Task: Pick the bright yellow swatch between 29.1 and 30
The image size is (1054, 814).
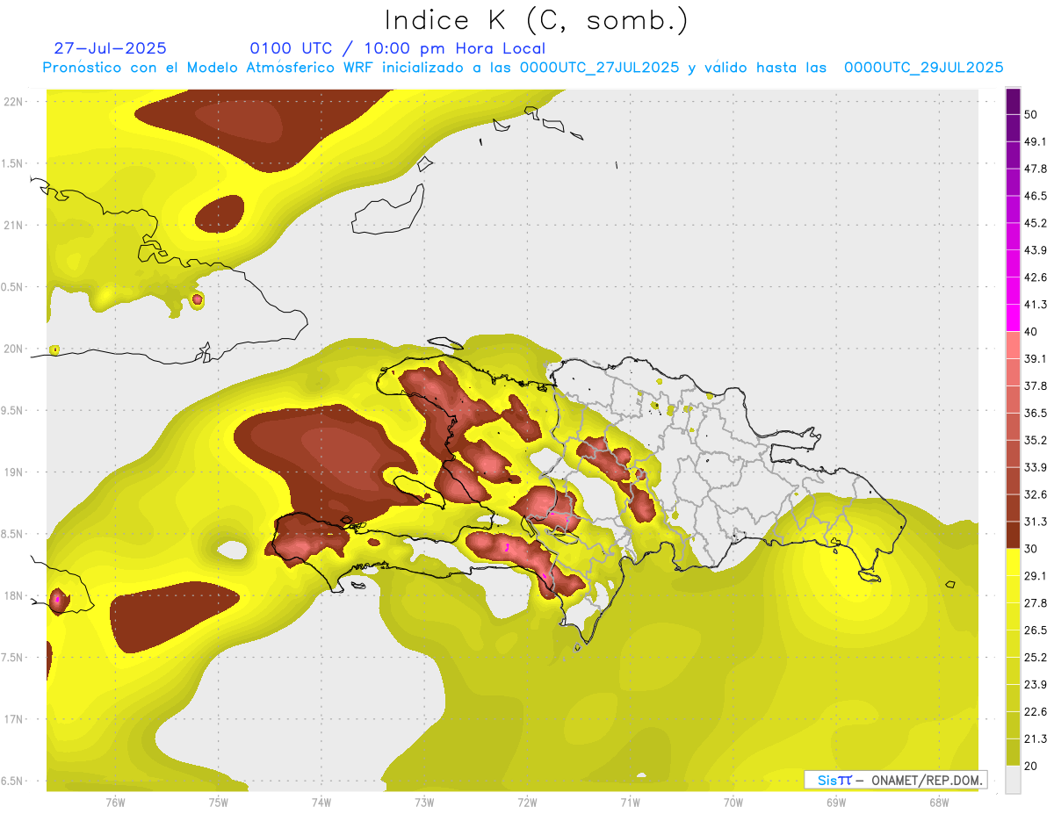Action: coord(1013,562)
